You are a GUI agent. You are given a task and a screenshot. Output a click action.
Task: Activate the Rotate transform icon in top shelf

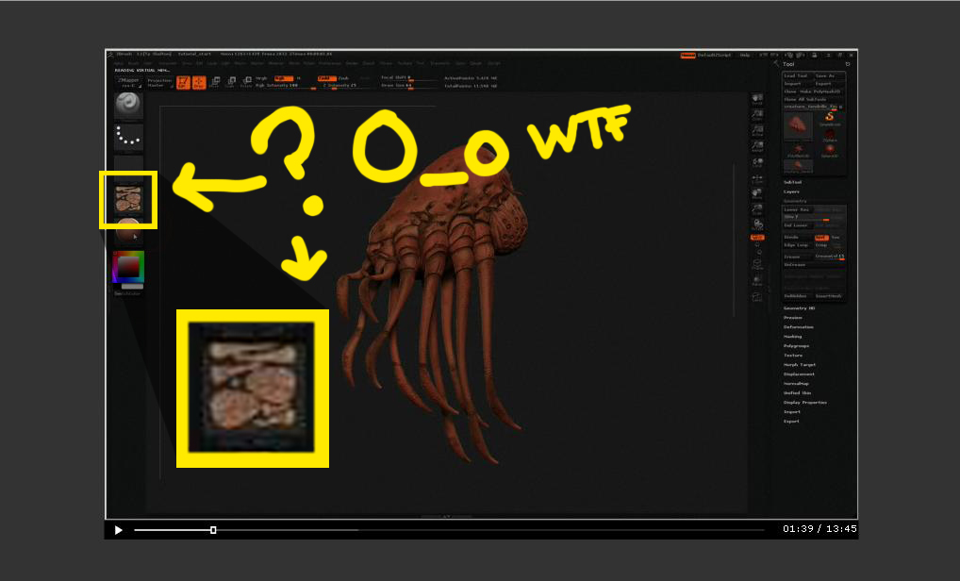[247, 82]
